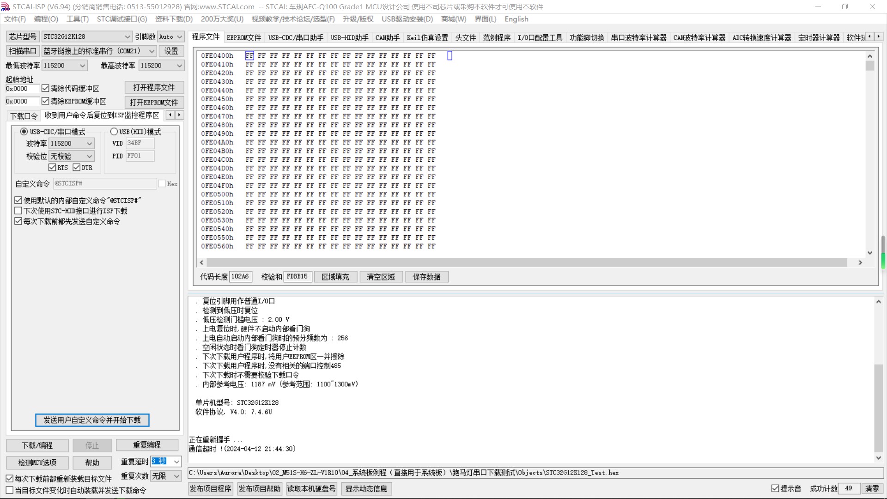
Task: Click 下载/编程 button
Action: (37, 445)
